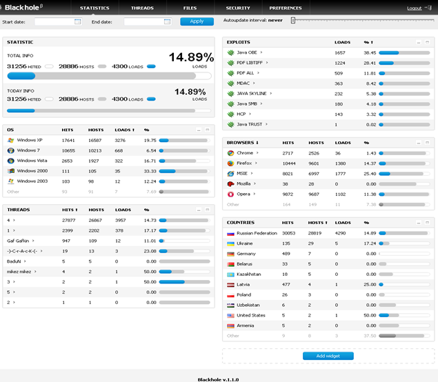Open the Start date calendar picker icon
Image resolution: width=438 pixels, height=382 pixels.
77,21
